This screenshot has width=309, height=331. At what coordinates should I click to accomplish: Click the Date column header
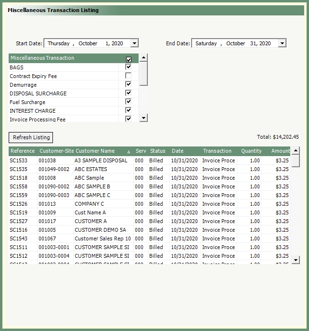point(178,151)
